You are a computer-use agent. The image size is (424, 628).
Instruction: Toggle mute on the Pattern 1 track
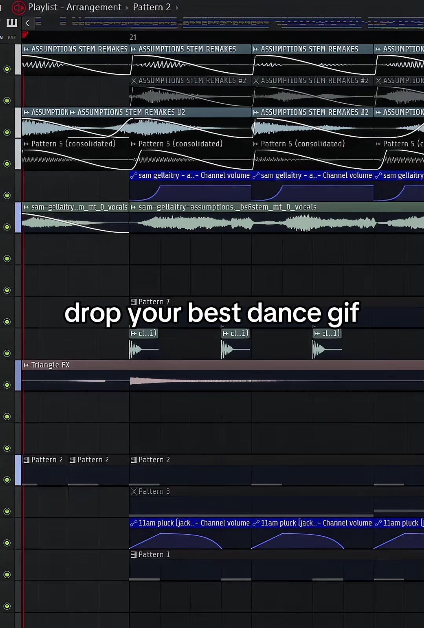[x=7, y=575]
